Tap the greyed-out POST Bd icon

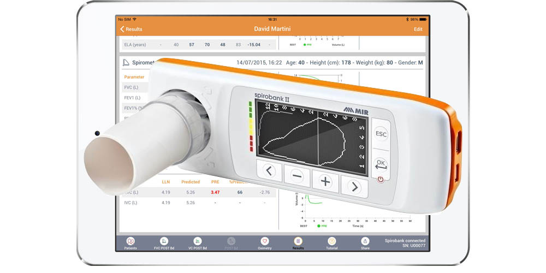pyautogui.click(x=231, y=242)
